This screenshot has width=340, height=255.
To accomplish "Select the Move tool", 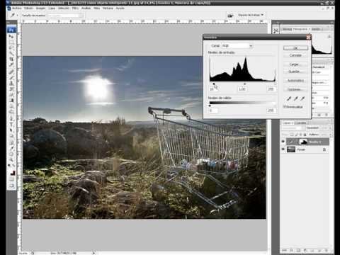I will [x=11, y=36].
